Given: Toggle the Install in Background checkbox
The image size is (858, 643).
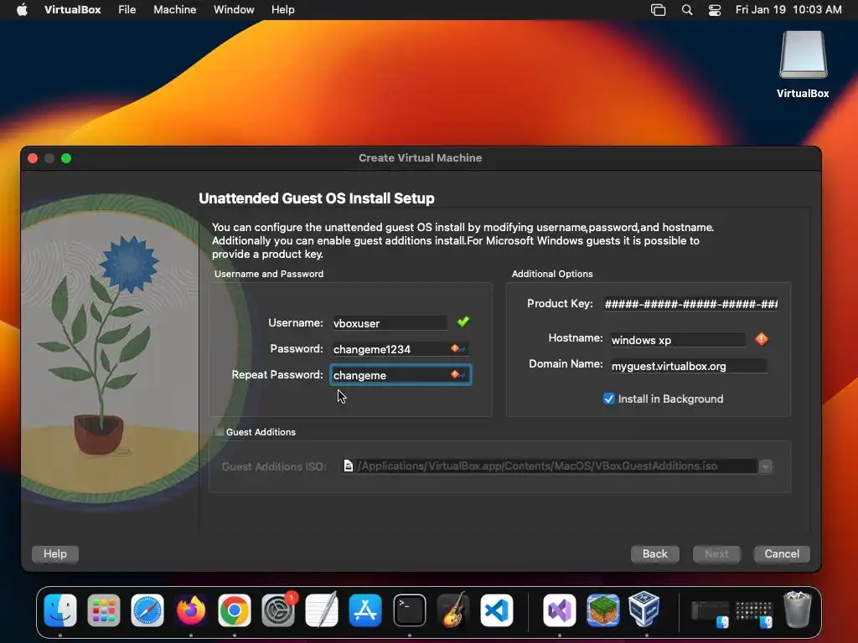Looking at the screenshot, I should click(608, 399).
